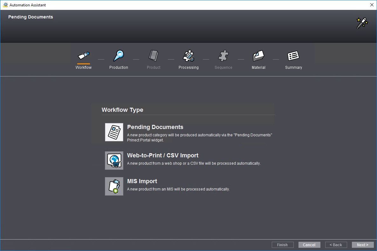377x251 pixels.
Task: Click the disabled Sequence puzzle icon
Action: [223, 56]
